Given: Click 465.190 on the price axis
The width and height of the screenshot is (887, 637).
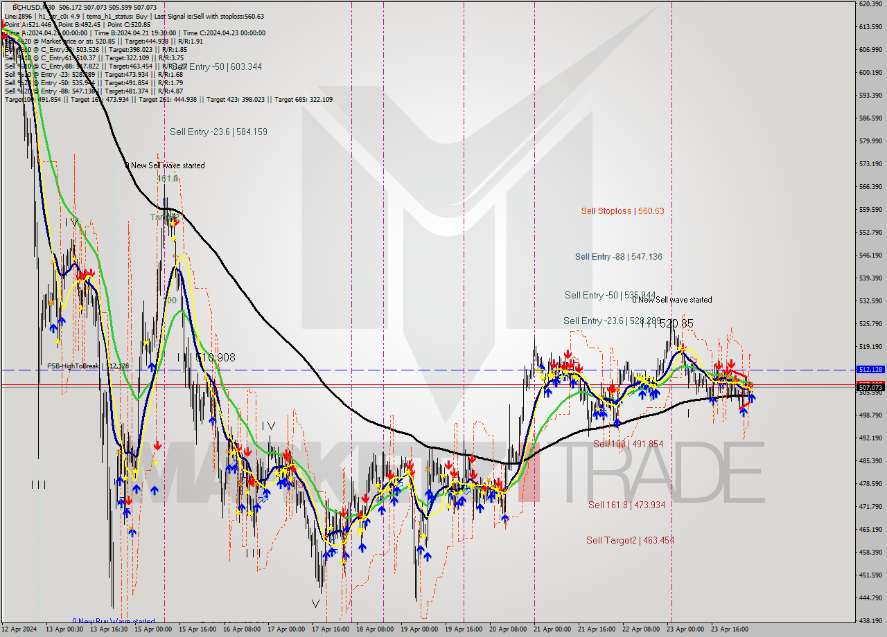Looking at the screenshot, I should point(869,530).
